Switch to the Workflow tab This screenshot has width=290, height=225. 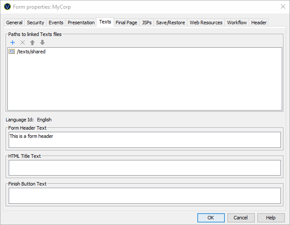[x=237, y=23]
